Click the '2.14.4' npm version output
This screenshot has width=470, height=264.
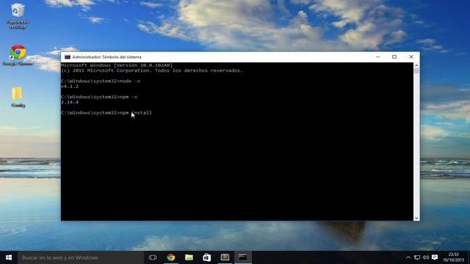point(70,103)
